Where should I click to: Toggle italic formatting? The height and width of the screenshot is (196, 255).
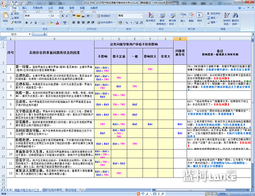click(x=31, y=22)
